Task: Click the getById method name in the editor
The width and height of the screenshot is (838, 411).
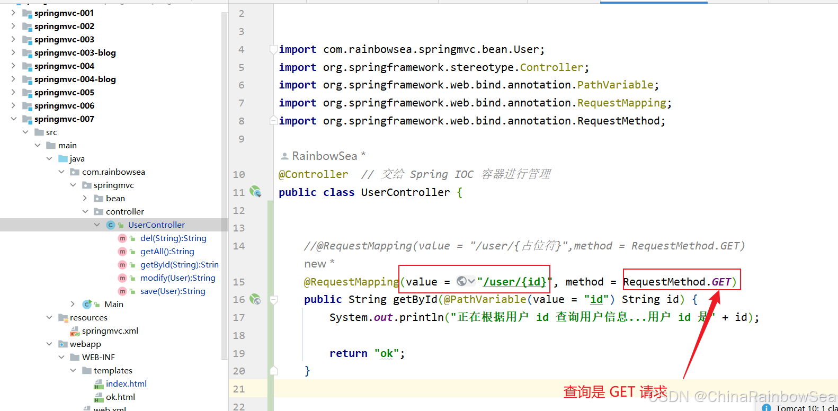Action: 415,299
